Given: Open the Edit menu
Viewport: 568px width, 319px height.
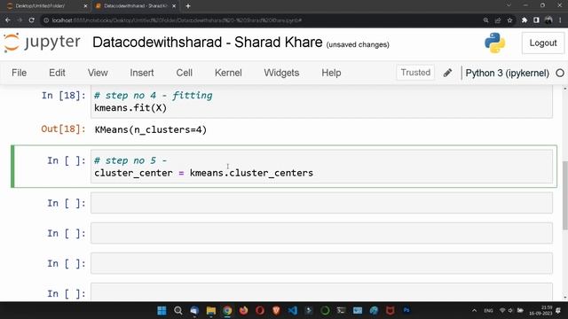Looking at the screenshot, I should coord(57,73).
